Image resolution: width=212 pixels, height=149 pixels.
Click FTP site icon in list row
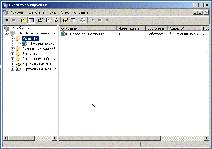pos(63,34)
